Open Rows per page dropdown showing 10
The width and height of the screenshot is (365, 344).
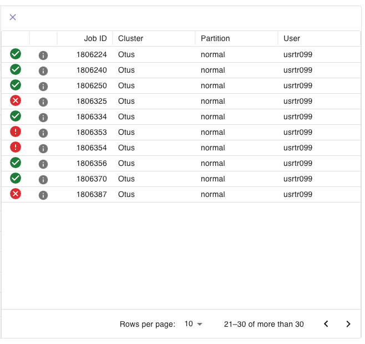pyautogui.click(x=193, y=323)
